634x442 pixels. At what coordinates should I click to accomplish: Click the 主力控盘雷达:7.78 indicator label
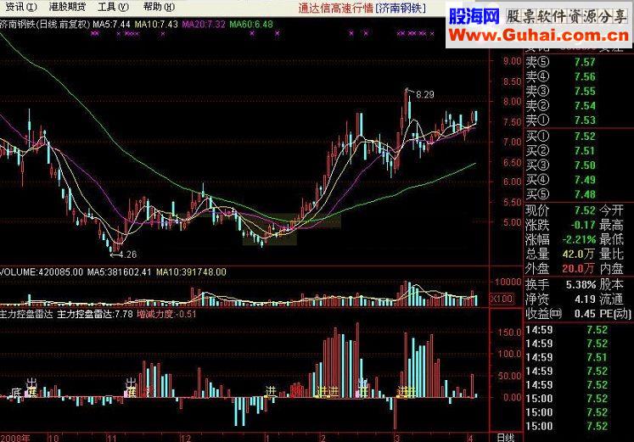(95, 314)
